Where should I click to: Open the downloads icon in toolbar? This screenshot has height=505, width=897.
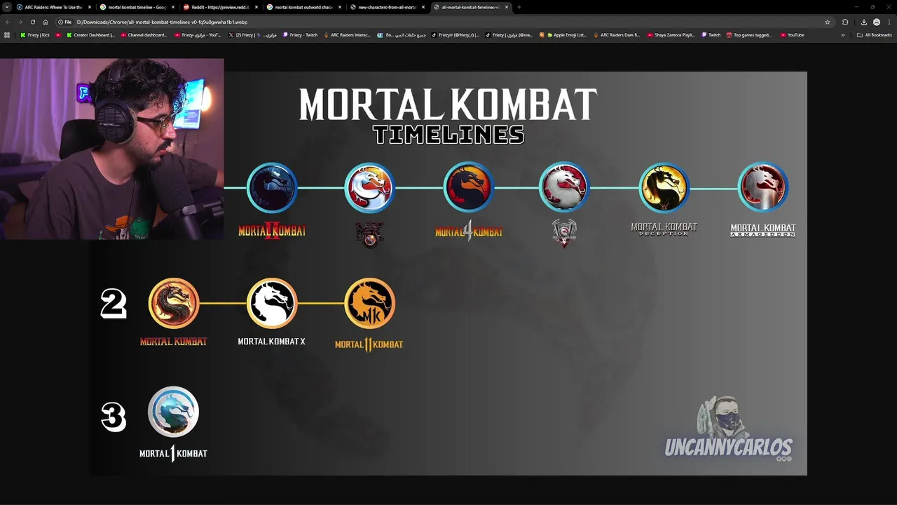pyautogui.click(x=864, y=22)
